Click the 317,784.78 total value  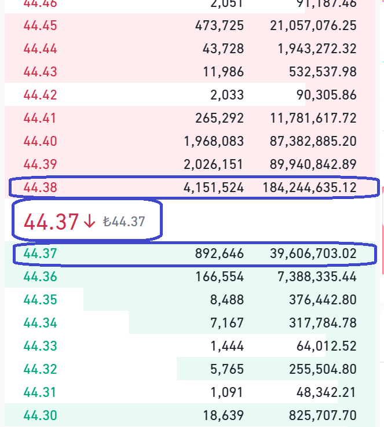pyautogui.click(x=323, y=323)
